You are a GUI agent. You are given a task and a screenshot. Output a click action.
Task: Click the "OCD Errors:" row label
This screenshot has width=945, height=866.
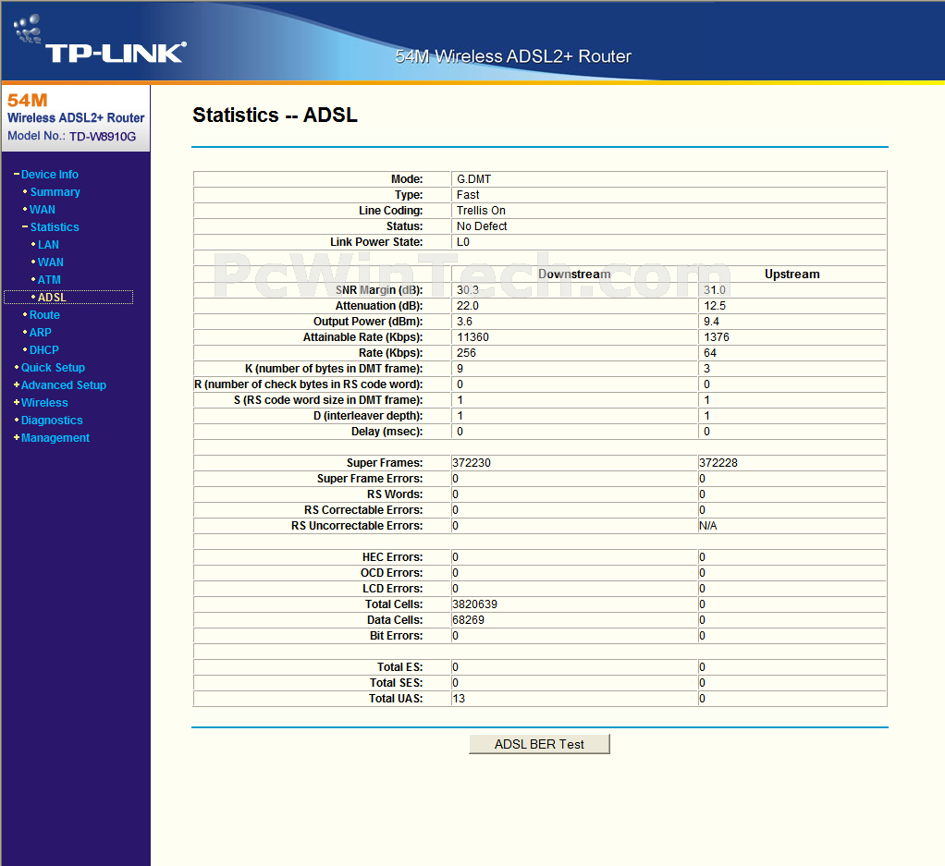click(392, 573)
